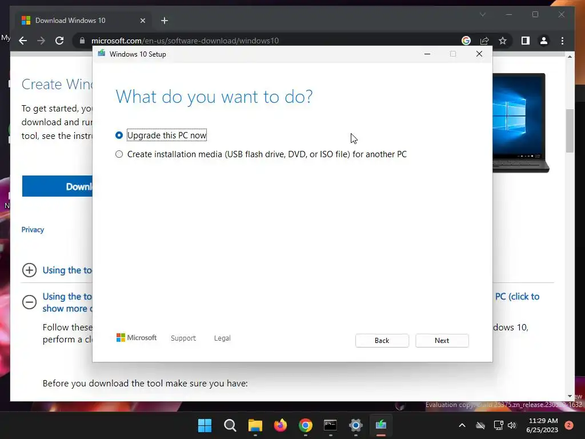Viewport: 585px width, 439px height.
Task: Open Terminal from taskbar
Action: (331, 425)
